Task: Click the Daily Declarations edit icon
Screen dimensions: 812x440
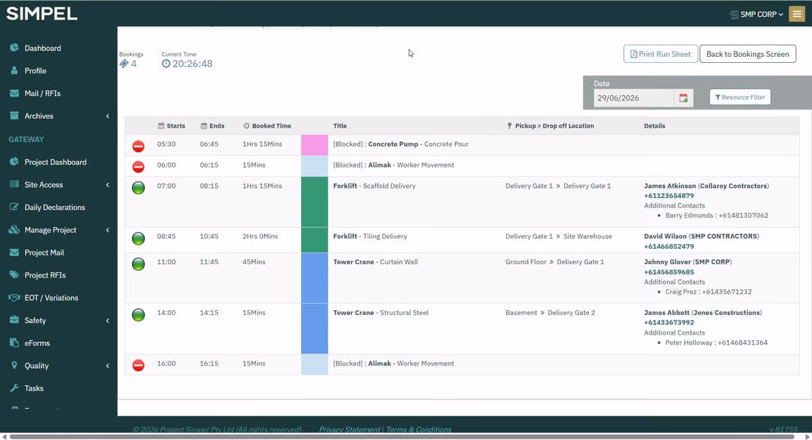Action: 14,207
